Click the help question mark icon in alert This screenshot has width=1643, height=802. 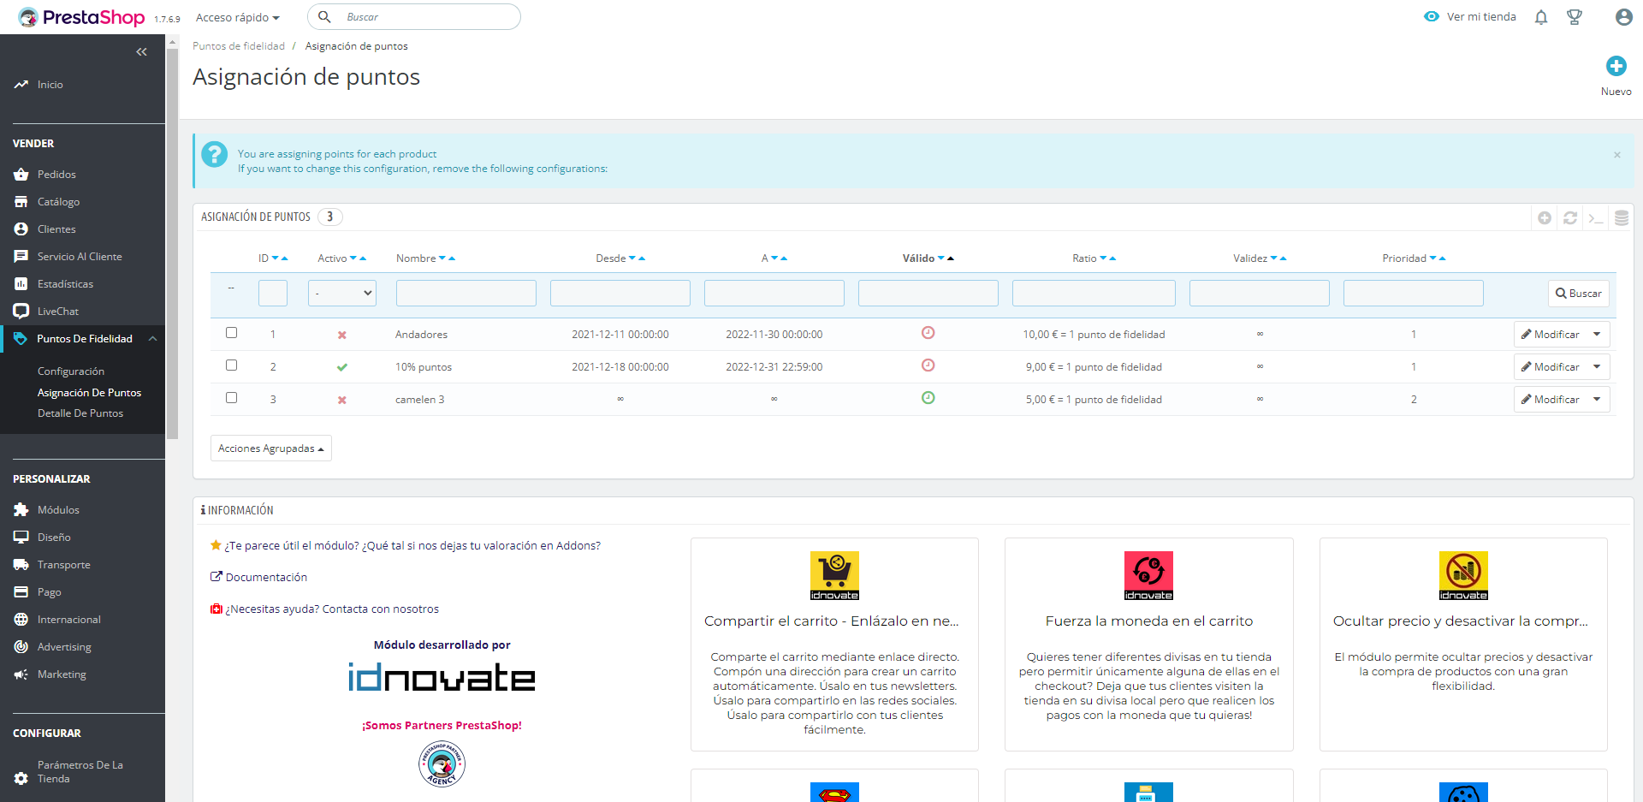tap(215, 155)
